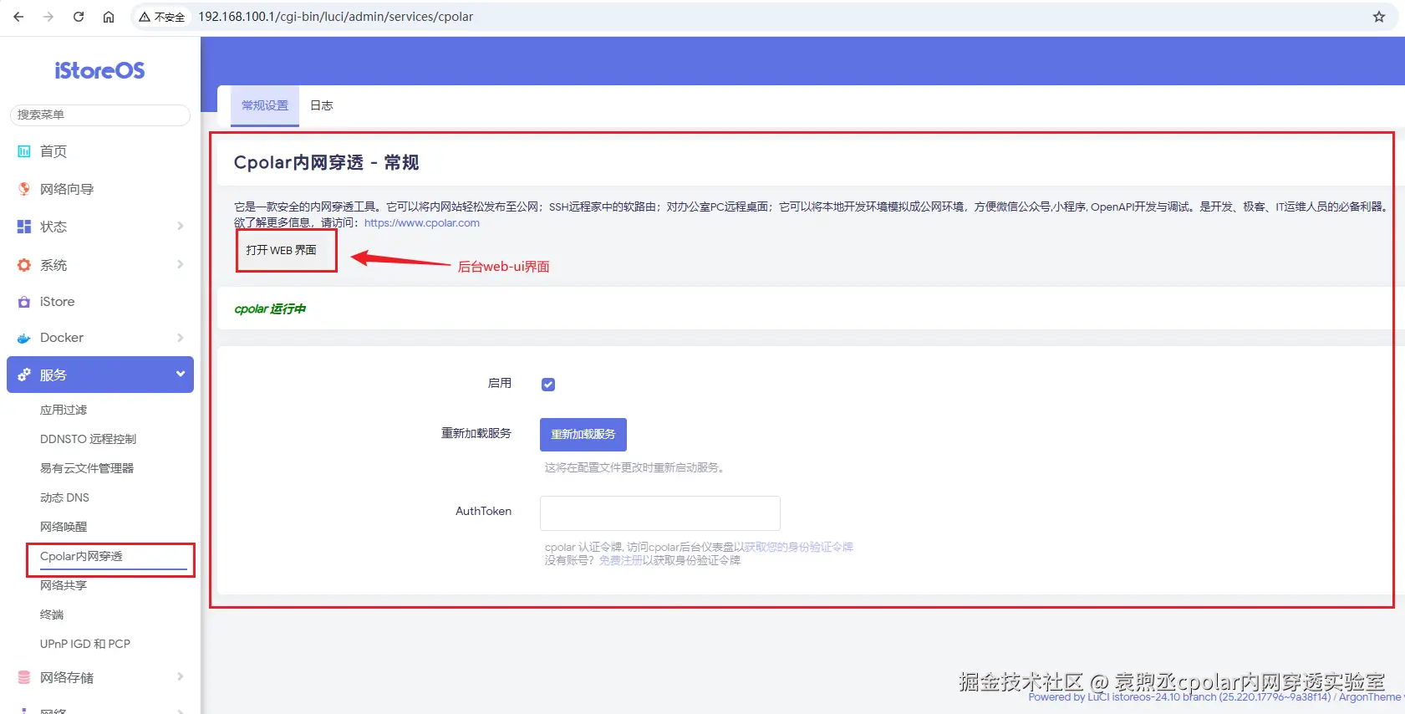Image resolution: width=1405 pixels, height=714 pixels.
Task: Click the blue 重新加载服务 button
Action: (583, 435)
